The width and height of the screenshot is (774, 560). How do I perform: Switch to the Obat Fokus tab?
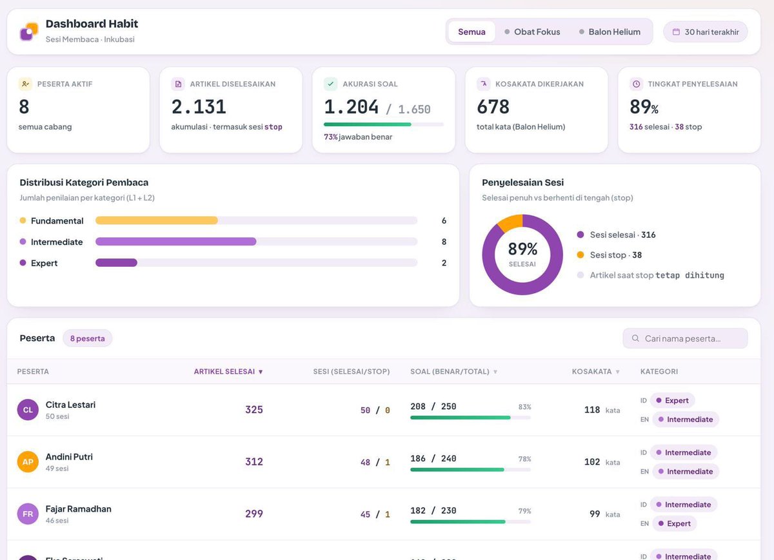coord(532,32)
